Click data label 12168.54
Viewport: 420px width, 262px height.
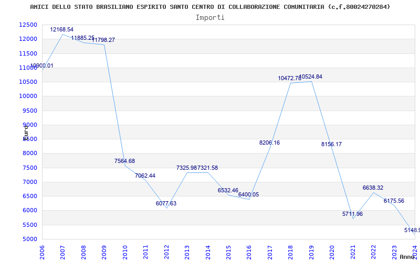(x=61, y=29)
